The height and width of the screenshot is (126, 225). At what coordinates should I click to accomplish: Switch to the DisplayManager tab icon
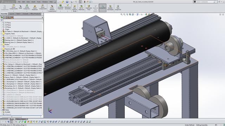coord(12,17)
